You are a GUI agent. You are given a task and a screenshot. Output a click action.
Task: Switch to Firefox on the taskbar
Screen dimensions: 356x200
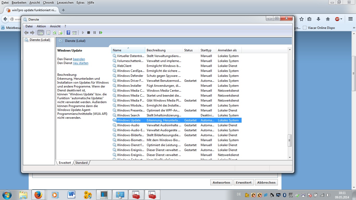(38, 195)
